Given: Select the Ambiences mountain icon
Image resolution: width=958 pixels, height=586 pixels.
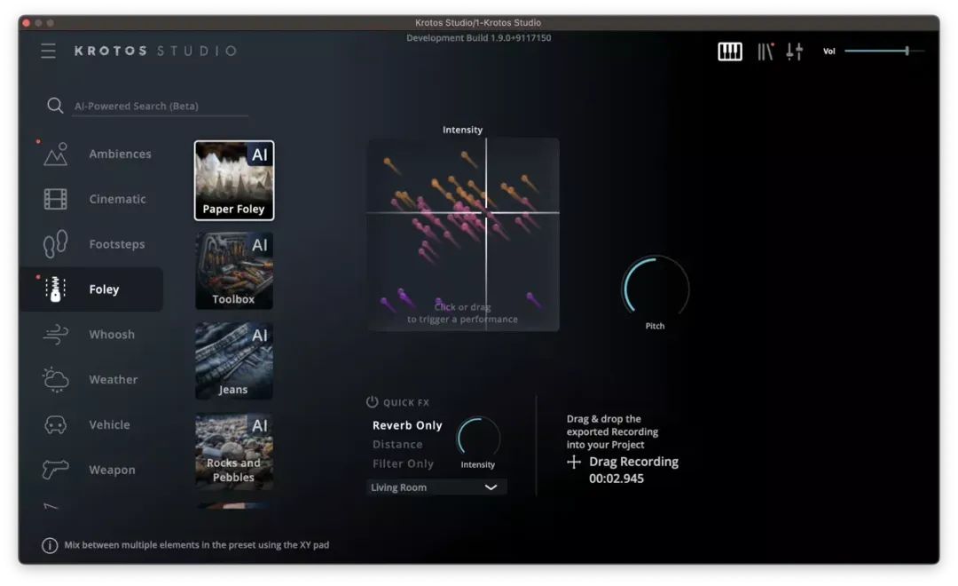Looking at the screenshot, I should [x=56, y=154].
